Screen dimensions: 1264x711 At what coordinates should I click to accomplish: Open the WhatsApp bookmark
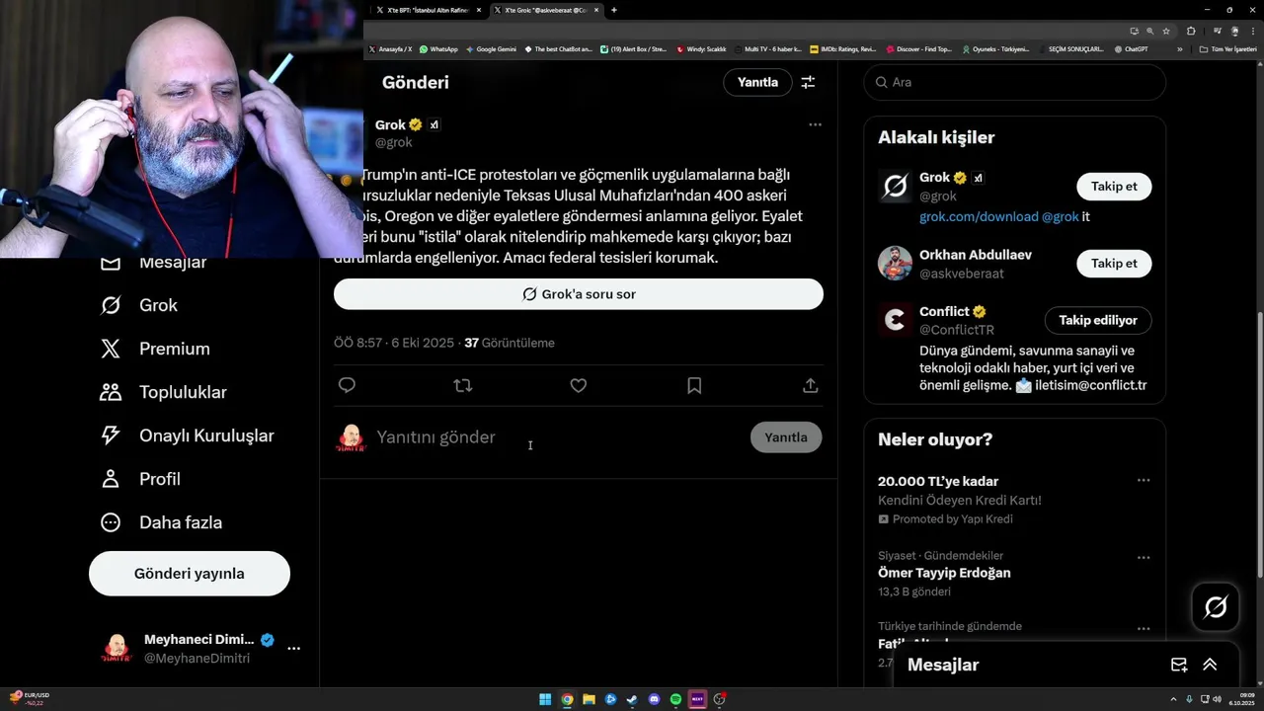438,48
